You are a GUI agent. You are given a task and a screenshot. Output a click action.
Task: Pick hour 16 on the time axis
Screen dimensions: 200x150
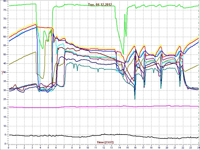coord(135,148)
